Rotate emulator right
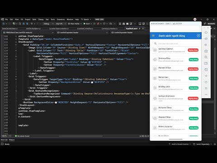 click(x=206, y=70)
